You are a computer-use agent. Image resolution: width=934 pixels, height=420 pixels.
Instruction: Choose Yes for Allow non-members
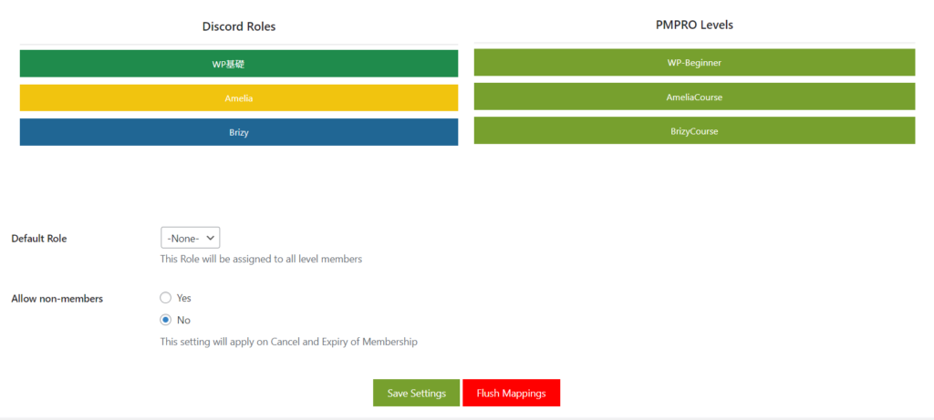(x=166, y=297)
